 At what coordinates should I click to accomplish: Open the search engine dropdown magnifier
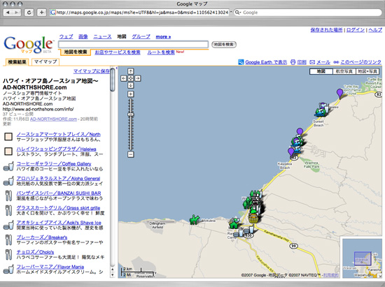(x=237, y=13)
